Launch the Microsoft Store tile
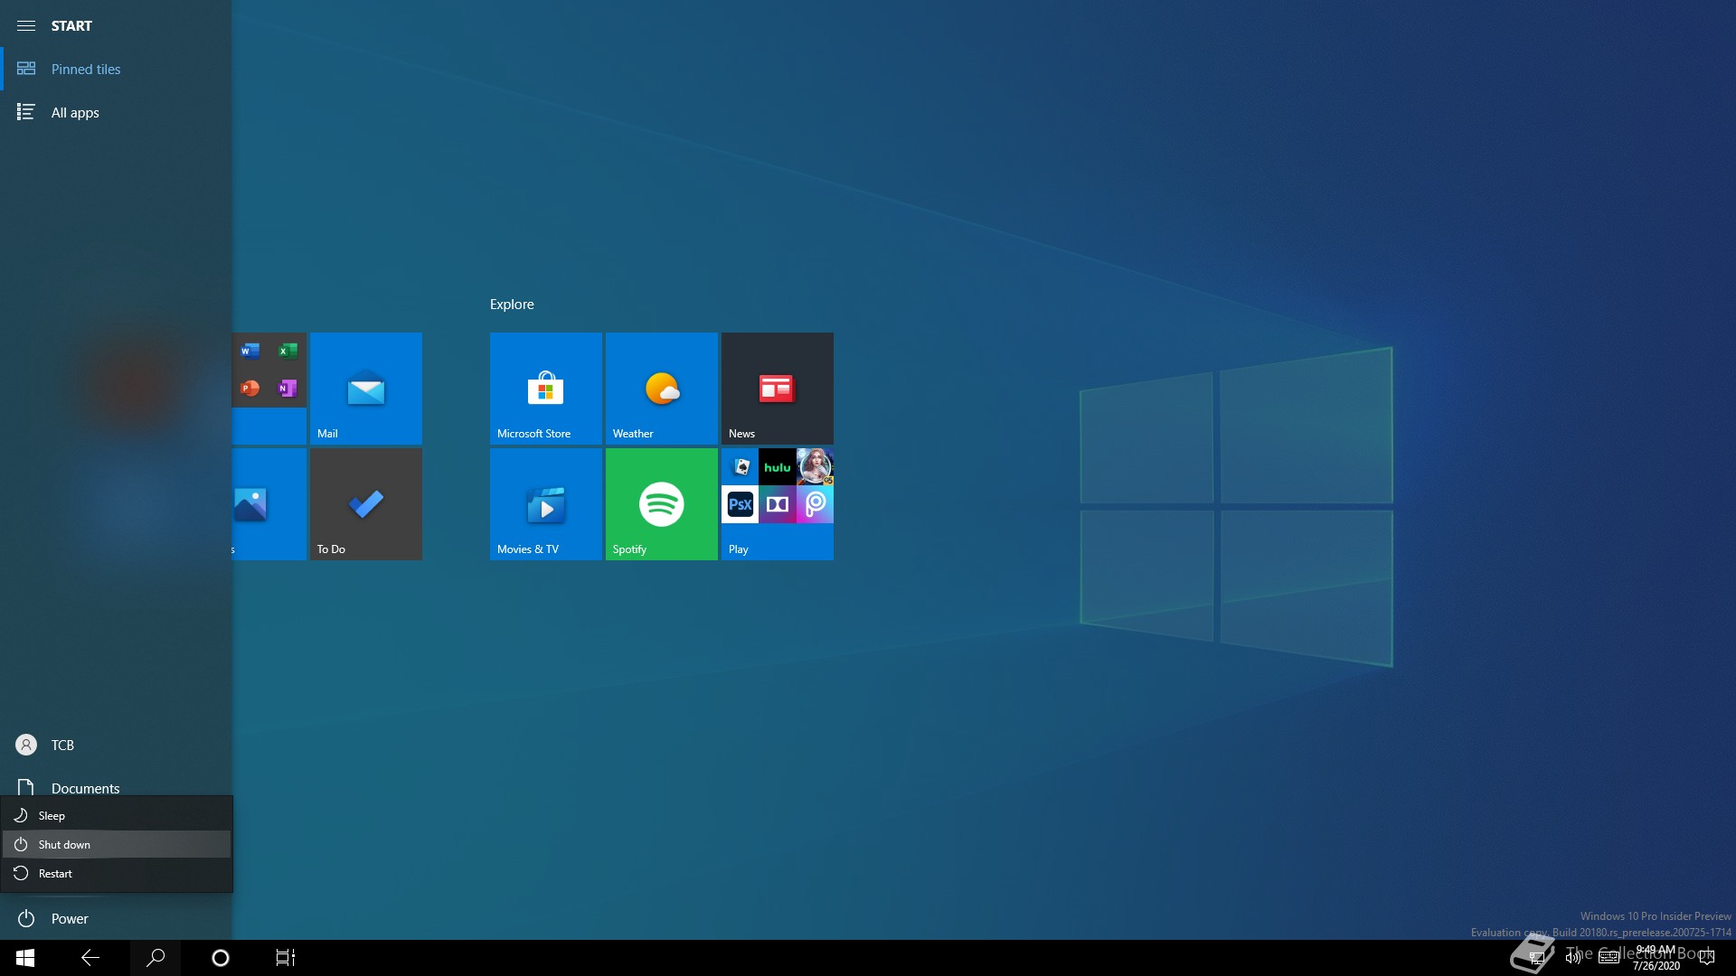Image resolution: width=1736 pixels, height=976 pixels. coord(546,389)
